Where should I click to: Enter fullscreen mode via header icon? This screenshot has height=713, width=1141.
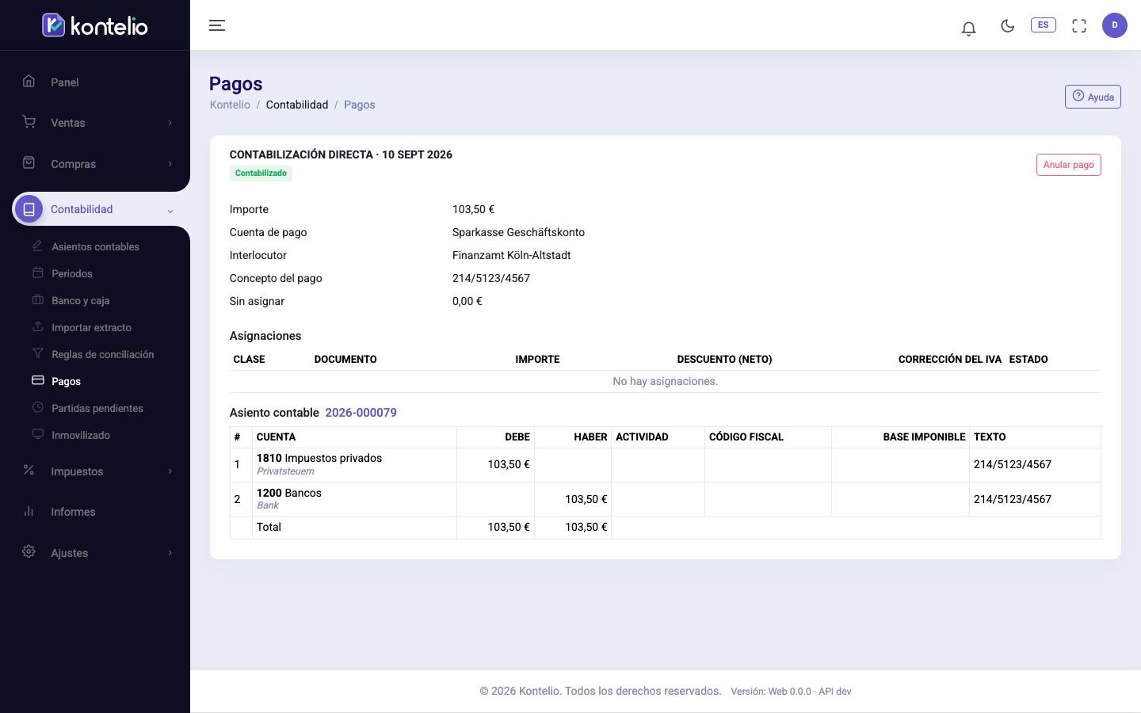pyautogui.click(x=1078, y=26)
